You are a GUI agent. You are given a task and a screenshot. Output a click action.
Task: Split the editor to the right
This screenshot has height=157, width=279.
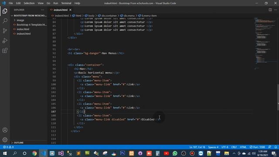(270, 10)
